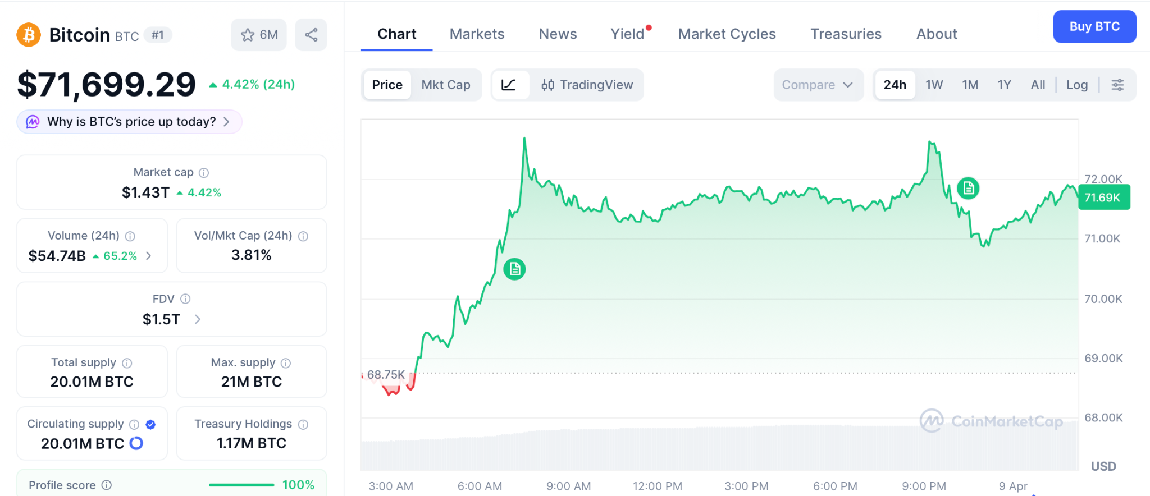The image size is (1150, 496).
Task: Toggle Log scale on chart
Action: coord(1076,85)
